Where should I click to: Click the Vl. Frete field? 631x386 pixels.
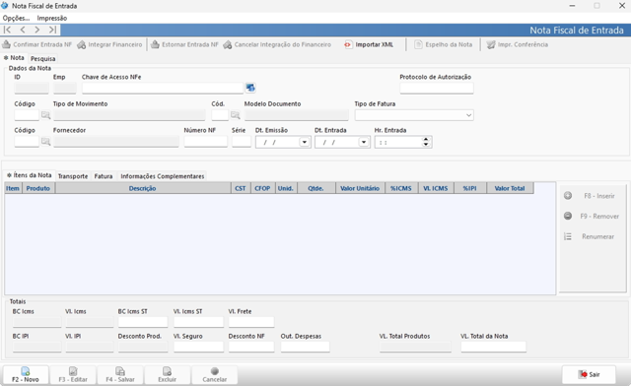click(251, 322)
